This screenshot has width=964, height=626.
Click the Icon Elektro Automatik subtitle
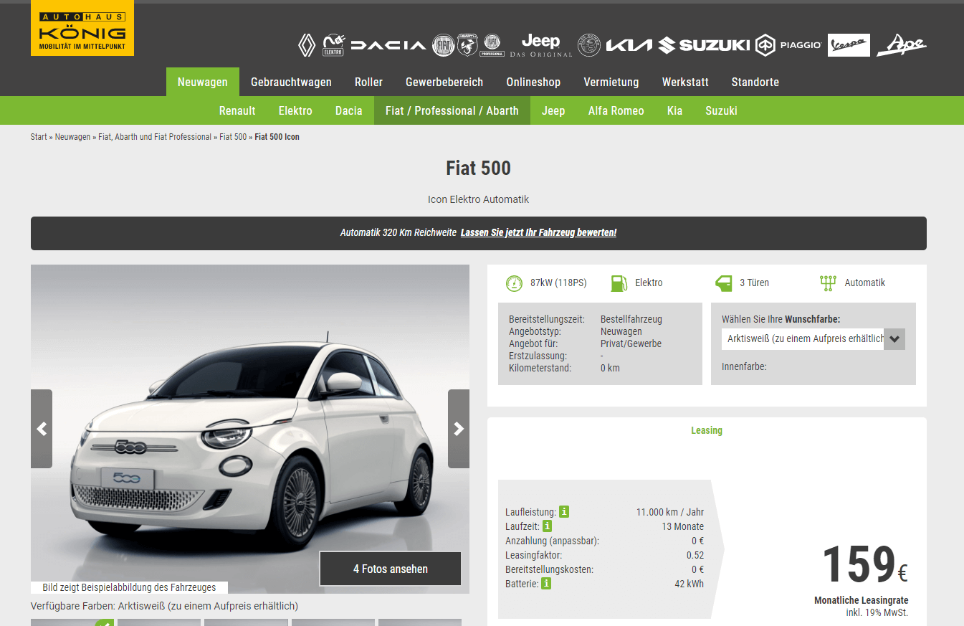click(x=479, y=199)
